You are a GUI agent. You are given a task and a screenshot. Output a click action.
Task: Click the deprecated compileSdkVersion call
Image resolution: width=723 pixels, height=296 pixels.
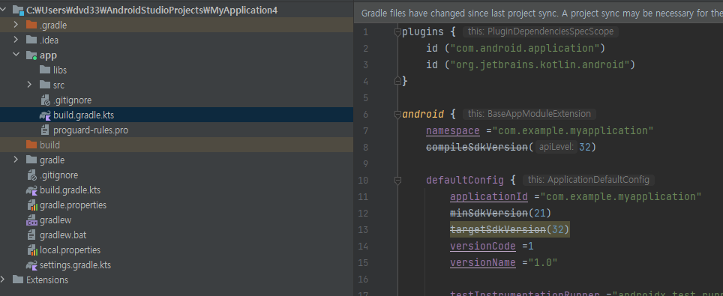[x=477, y=147]
